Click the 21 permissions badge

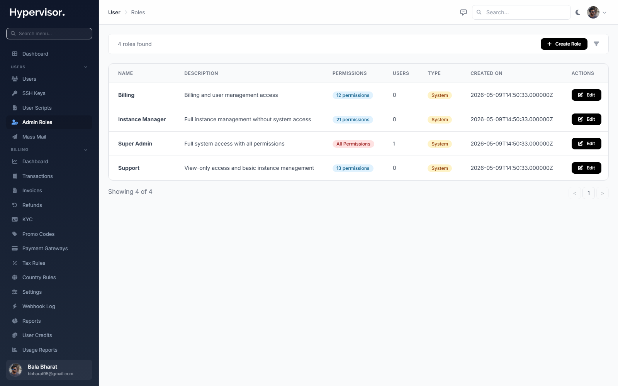[x=353, y=120]
